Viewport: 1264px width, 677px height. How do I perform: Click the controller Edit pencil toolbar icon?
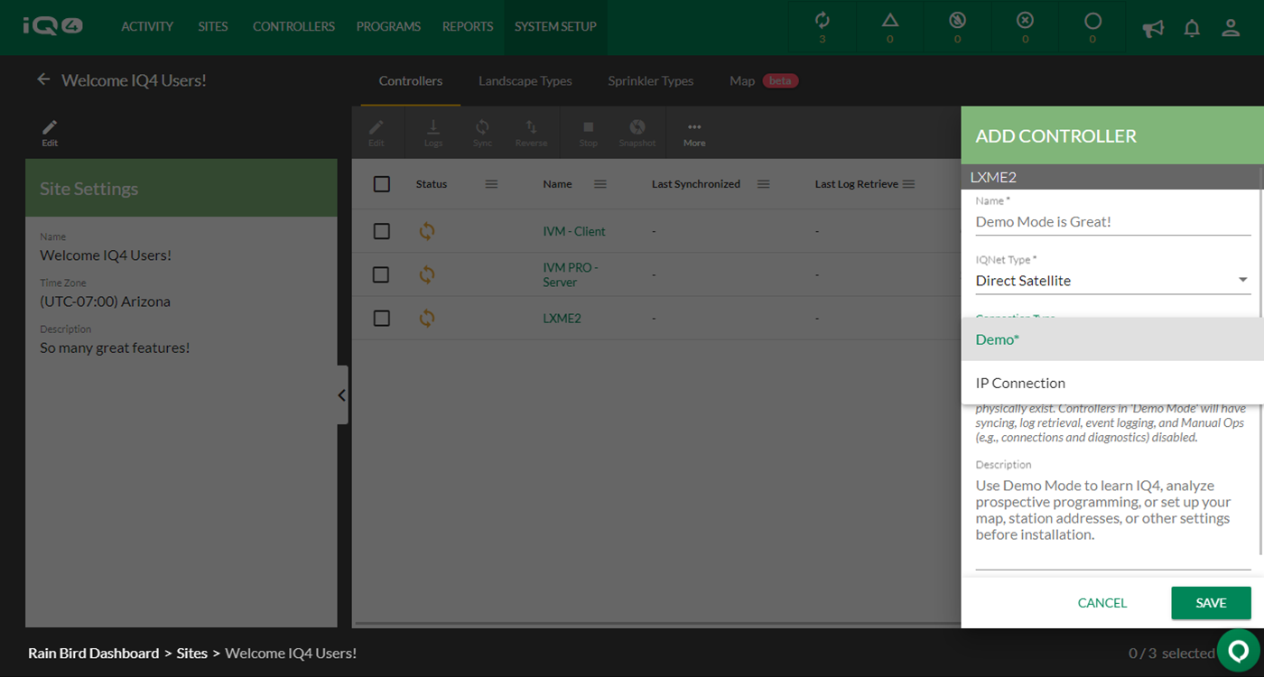(x=376, y=133)
